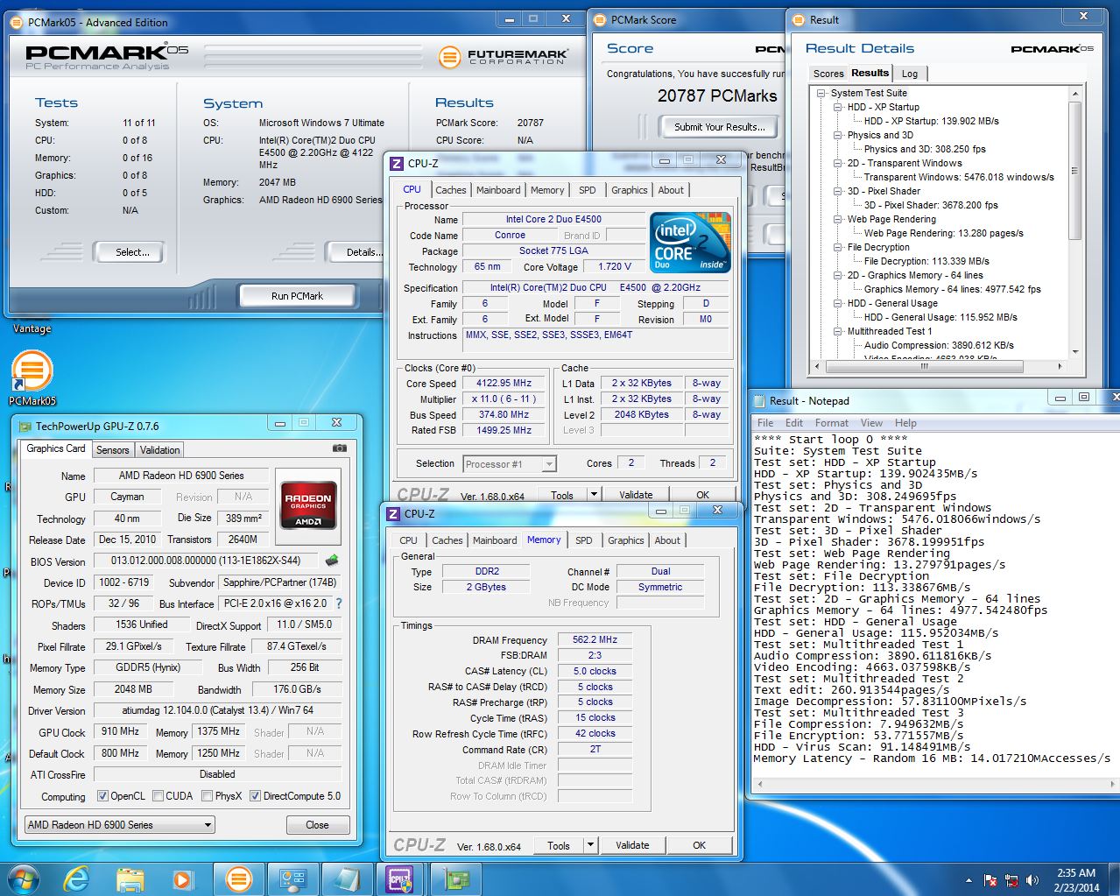Open Caches tab in CPU-Z Memory window
The width and height of the screenshot is (1120, 896).
447,540
